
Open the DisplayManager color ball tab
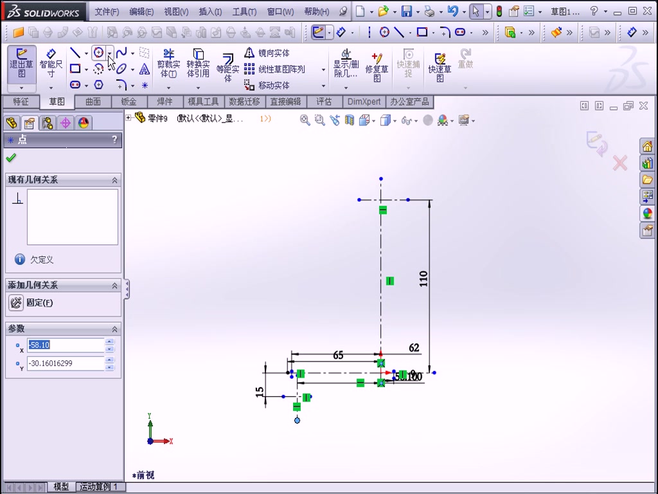[x=84, y=123]
